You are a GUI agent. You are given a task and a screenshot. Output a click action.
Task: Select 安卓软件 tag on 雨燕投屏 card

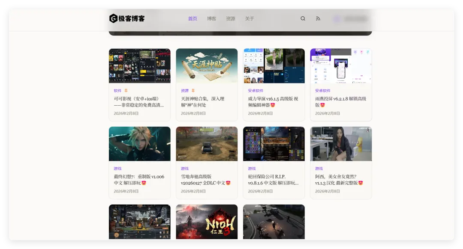click(322, 91)
